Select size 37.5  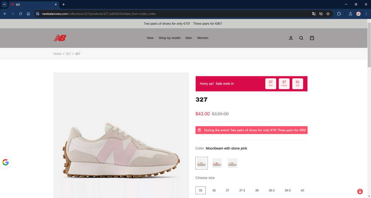pos(242,190)
